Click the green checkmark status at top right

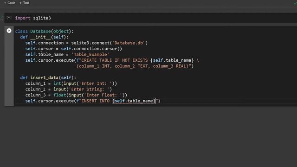click(295, 3)
